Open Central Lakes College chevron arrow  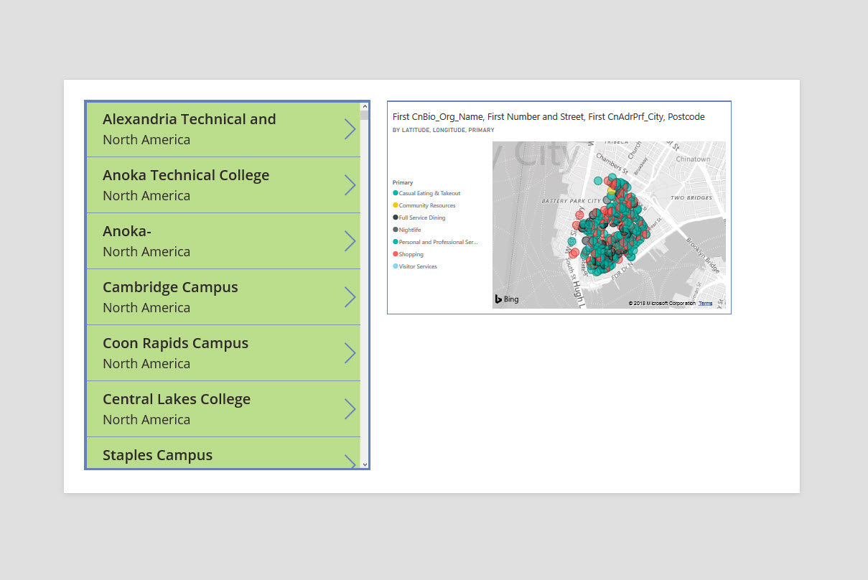coord(350,409)
